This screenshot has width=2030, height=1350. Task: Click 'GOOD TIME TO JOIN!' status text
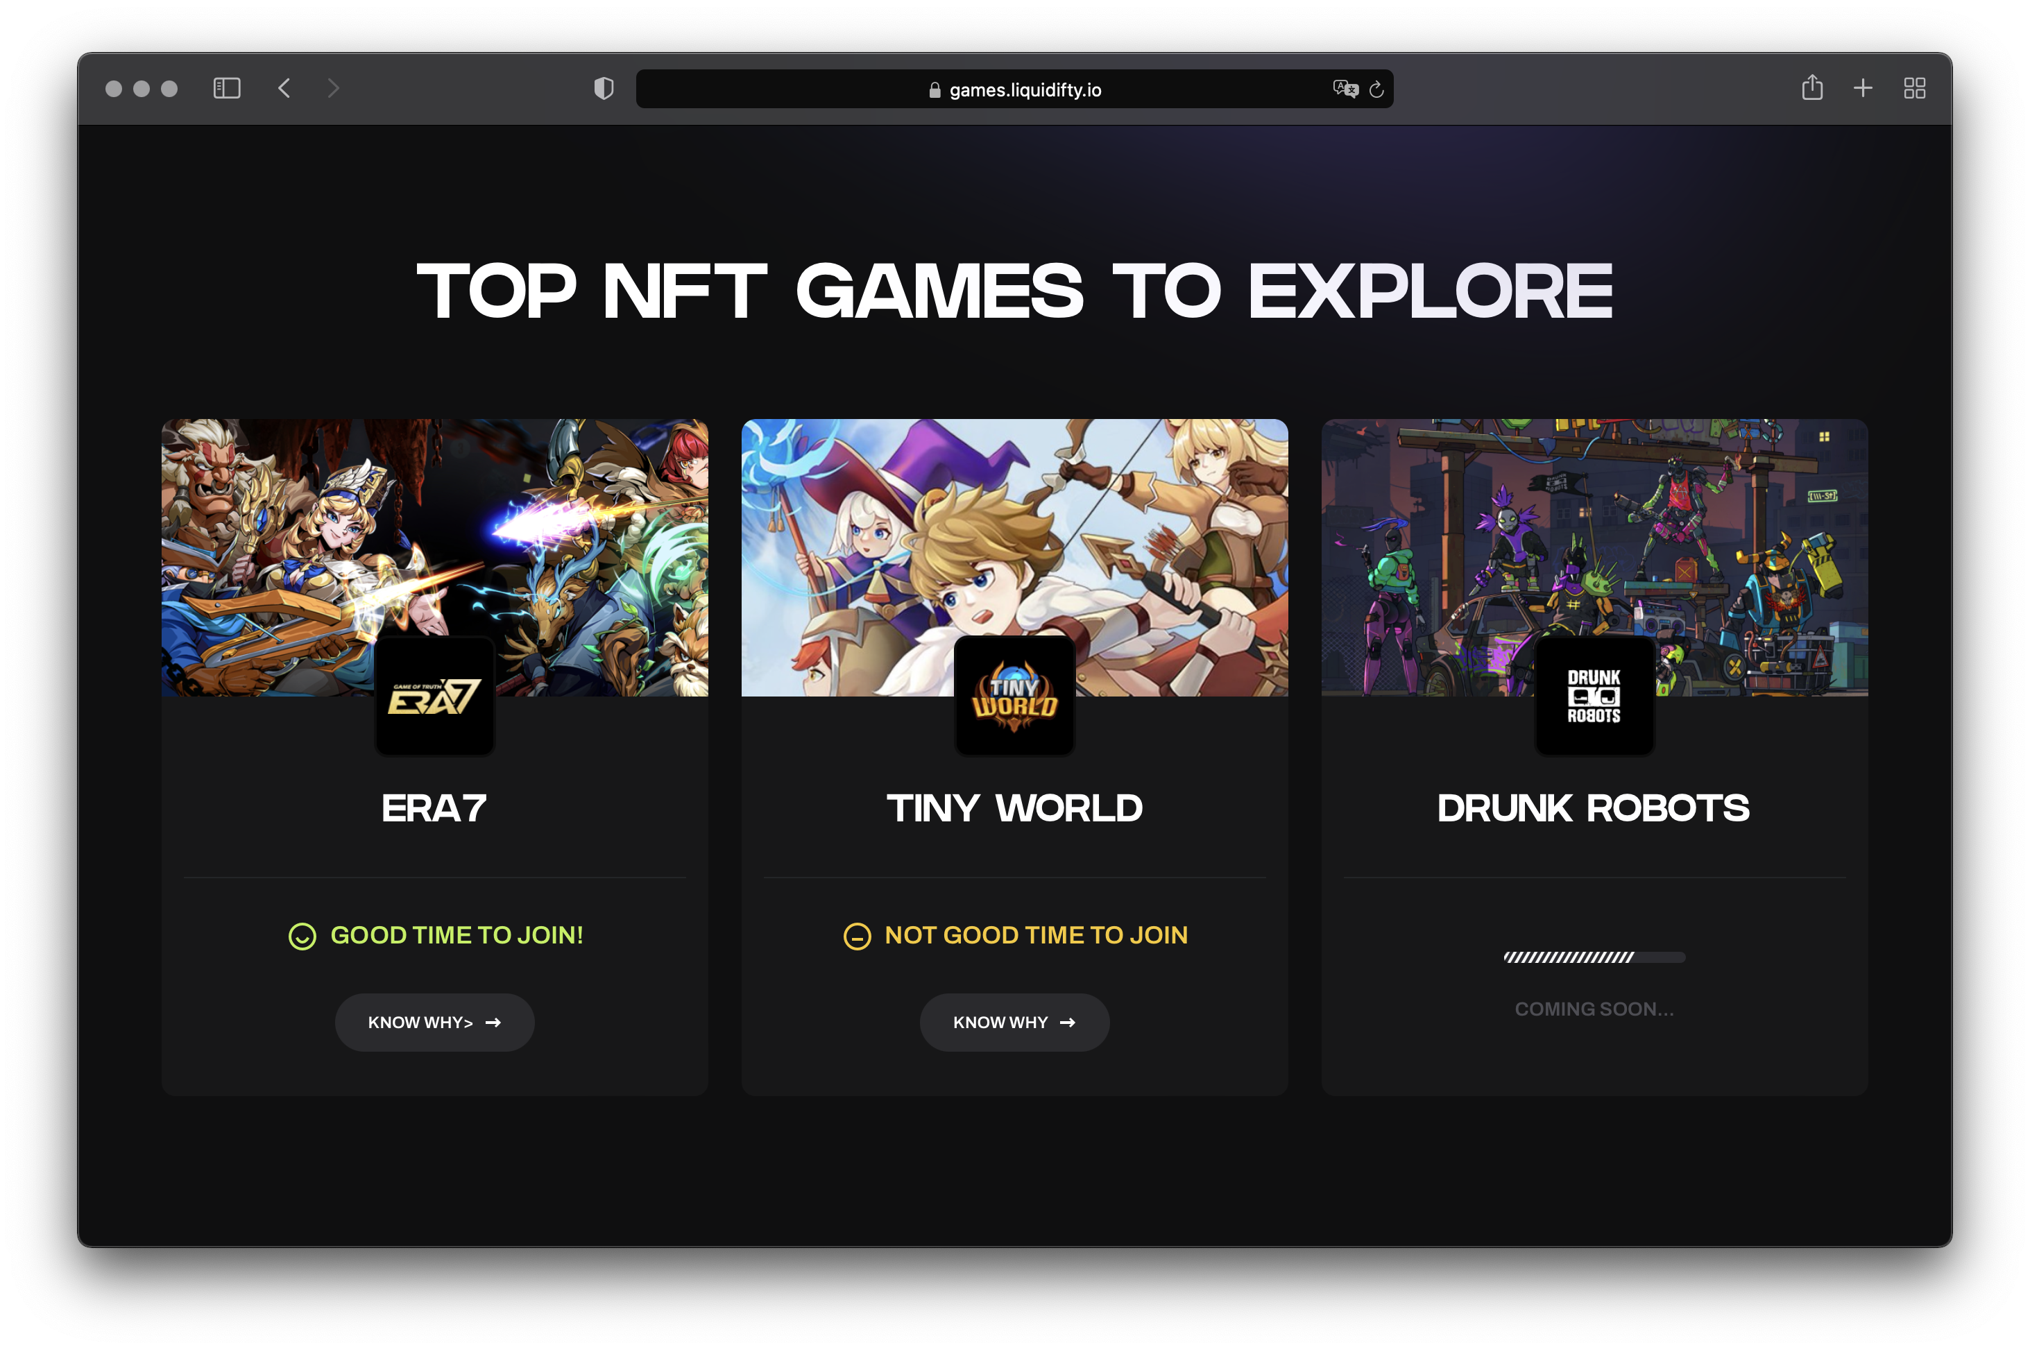[457, 935]
